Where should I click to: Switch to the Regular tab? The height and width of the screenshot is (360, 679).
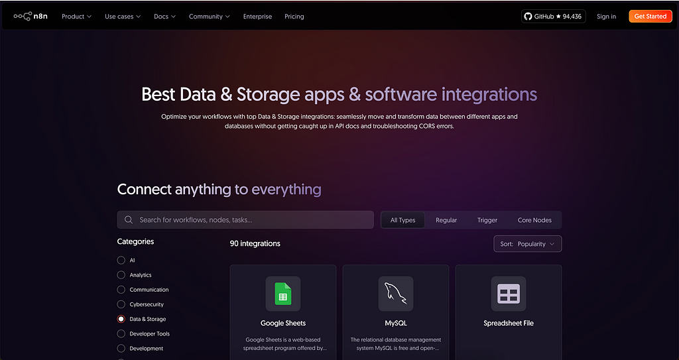446,220
